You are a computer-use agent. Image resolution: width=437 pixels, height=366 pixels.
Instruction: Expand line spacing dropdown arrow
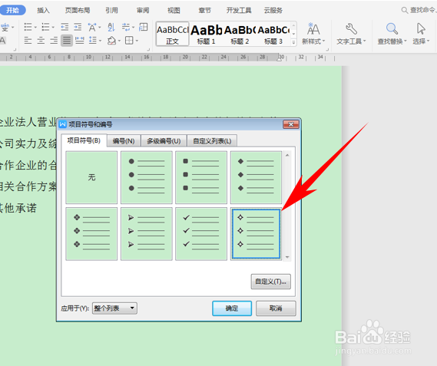tap(100, 41)
